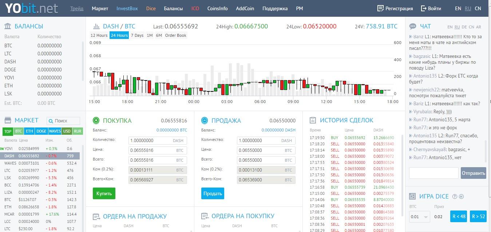Image resolution: width=491 pixels, height=232 pixels.
Task: Click the blue minus icon beside ПРОДАЖА
Action: (205, 121)
